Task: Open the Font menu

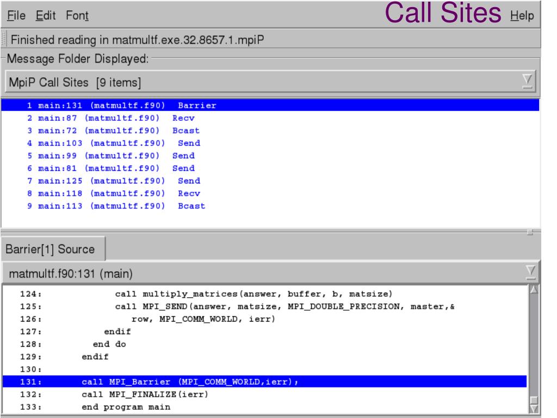Action: click(78, 16)
